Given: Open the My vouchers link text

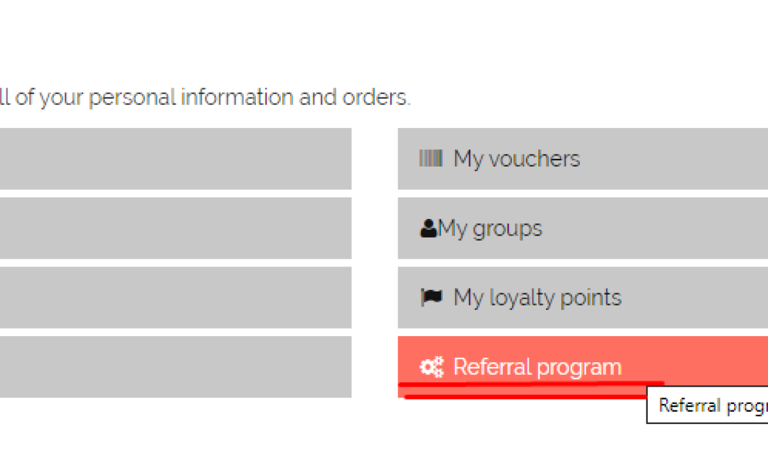Looking at the screenshot, I should [516, 158].
